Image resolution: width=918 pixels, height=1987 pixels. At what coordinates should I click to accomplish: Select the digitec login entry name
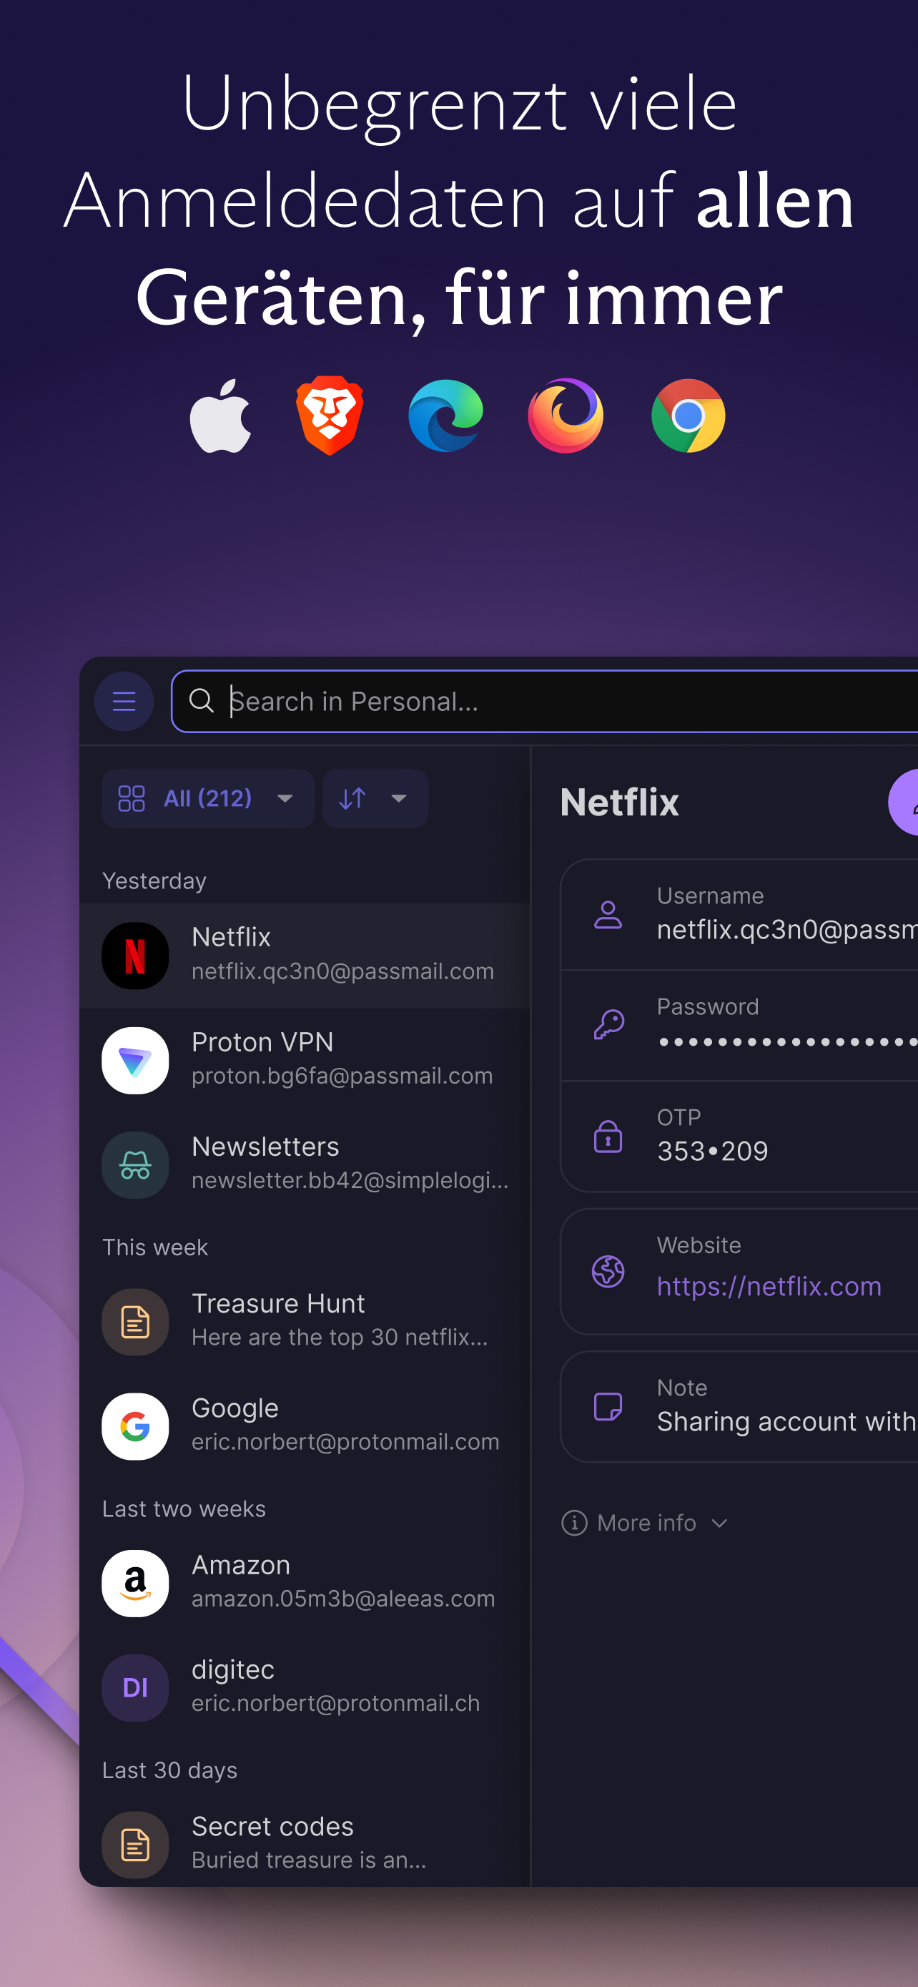pyautogui.click(x=233, y=1670)
